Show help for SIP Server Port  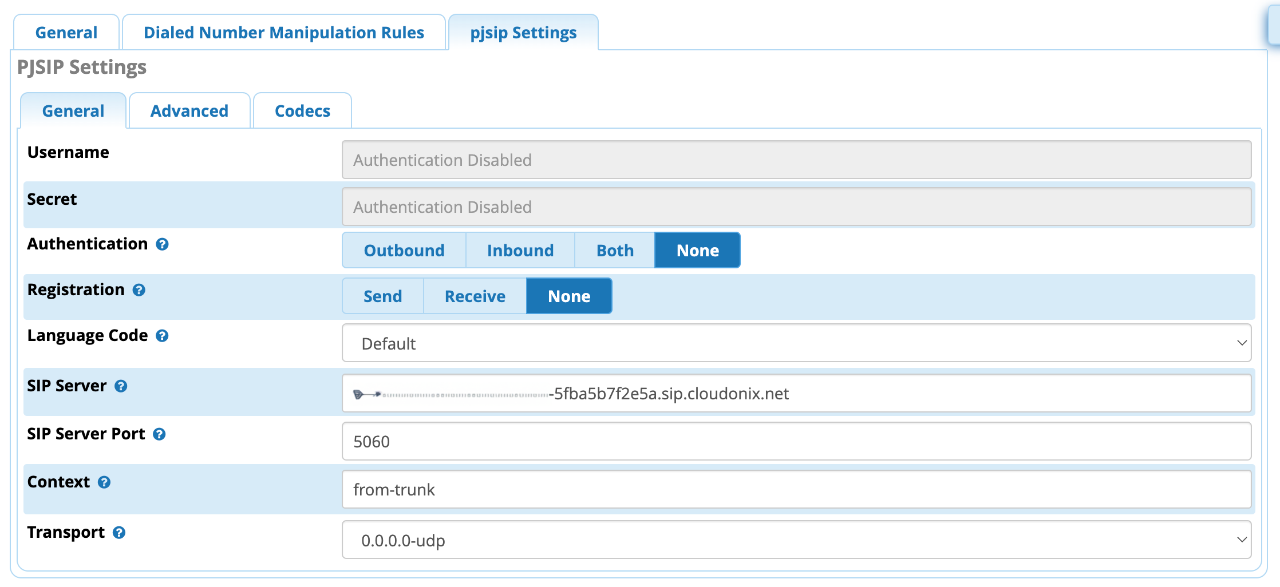pos(159,434)
